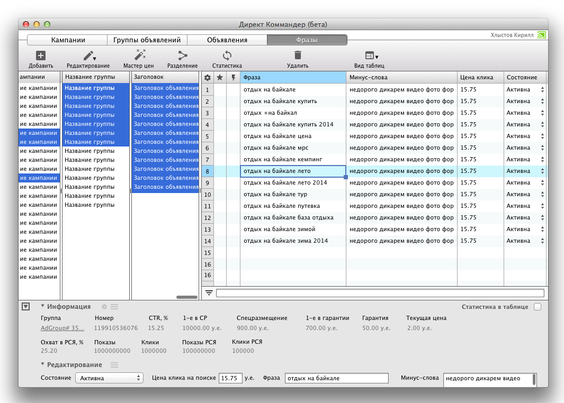Screen dimensions: 564x403
Task: Click the Разделение split icon
Action: tap(183, 56)
